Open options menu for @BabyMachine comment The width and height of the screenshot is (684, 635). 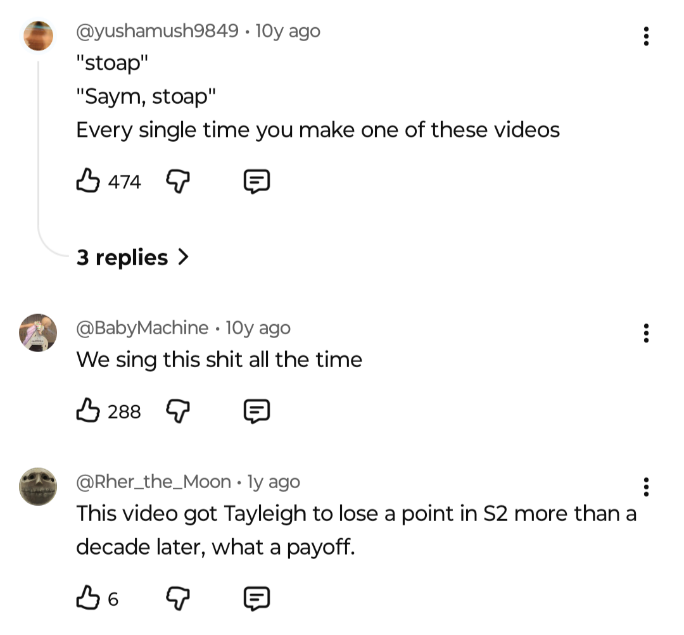(x=646, y=333)
